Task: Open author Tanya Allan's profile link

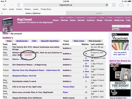Action: tap(69, 87)
